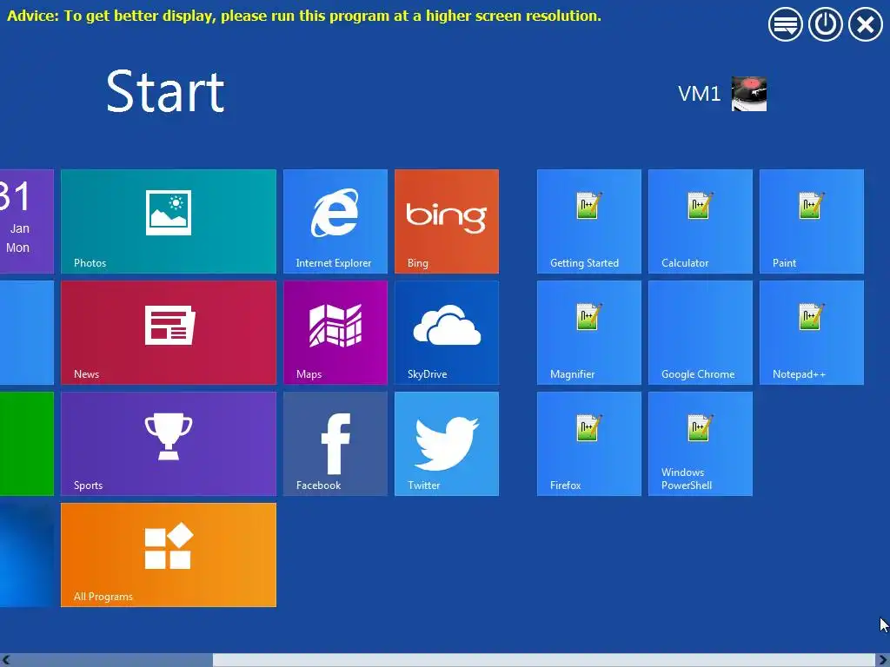Launch the Calculator tile
890x667 pixels.
(x=701, y=221)
